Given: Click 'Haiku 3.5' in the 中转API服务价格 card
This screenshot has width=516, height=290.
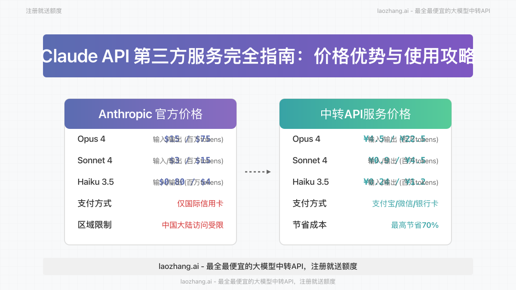Looking at the screenshot, I should tap(310, 182).
